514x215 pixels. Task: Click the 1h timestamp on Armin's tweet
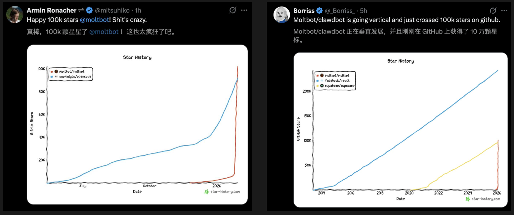pyautogui.click(x=138, y=10)
